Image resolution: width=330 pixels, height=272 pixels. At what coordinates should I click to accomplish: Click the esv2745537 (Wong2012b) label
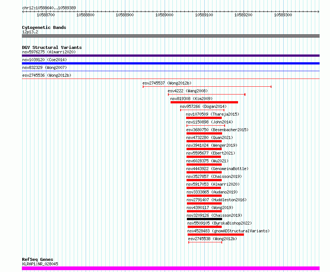[167, 83]
